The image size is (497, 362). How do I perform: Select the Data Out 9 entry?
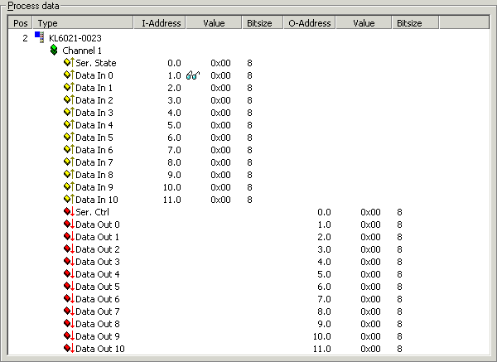[x=98, y=336]
